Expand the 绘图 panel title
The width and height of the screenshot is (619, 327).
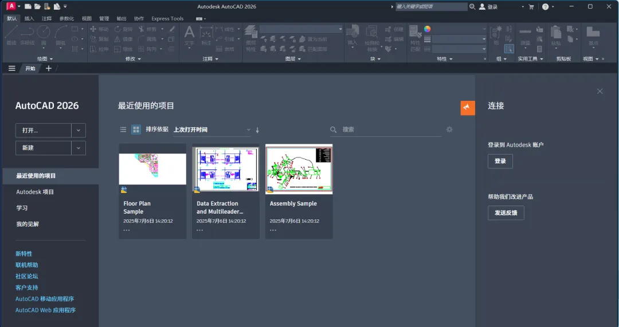pos(45,59)
